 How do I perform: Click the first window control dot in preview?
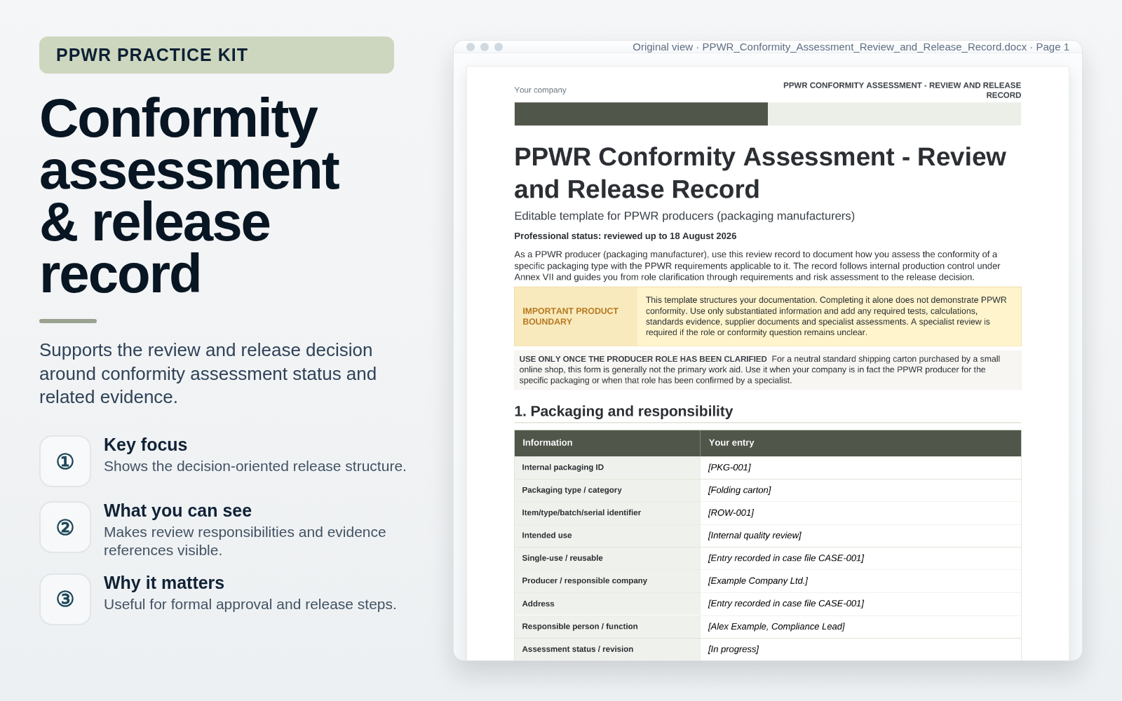[x=471, y=47]
